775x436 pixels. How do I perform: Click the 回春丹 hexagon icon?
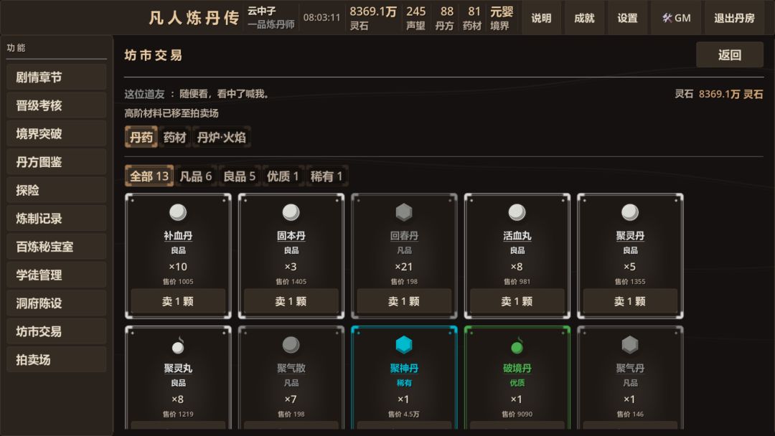pos(404,212)
